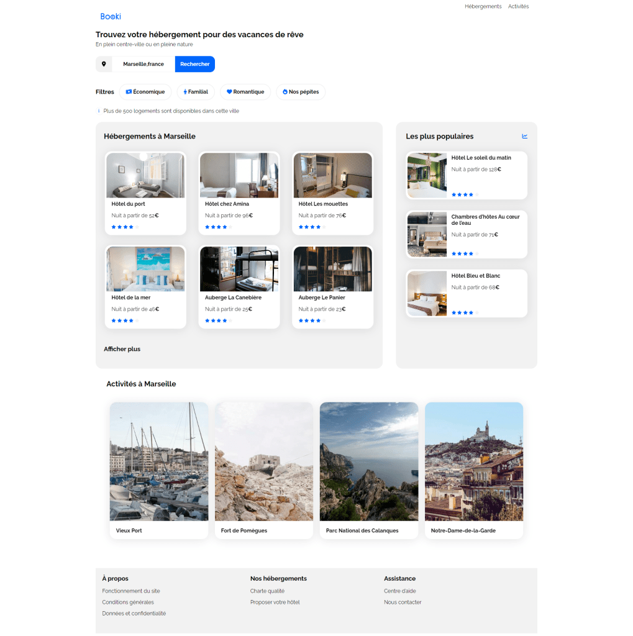
Task: Toggle the Familial filter
Action: click(x=196, y=92)
